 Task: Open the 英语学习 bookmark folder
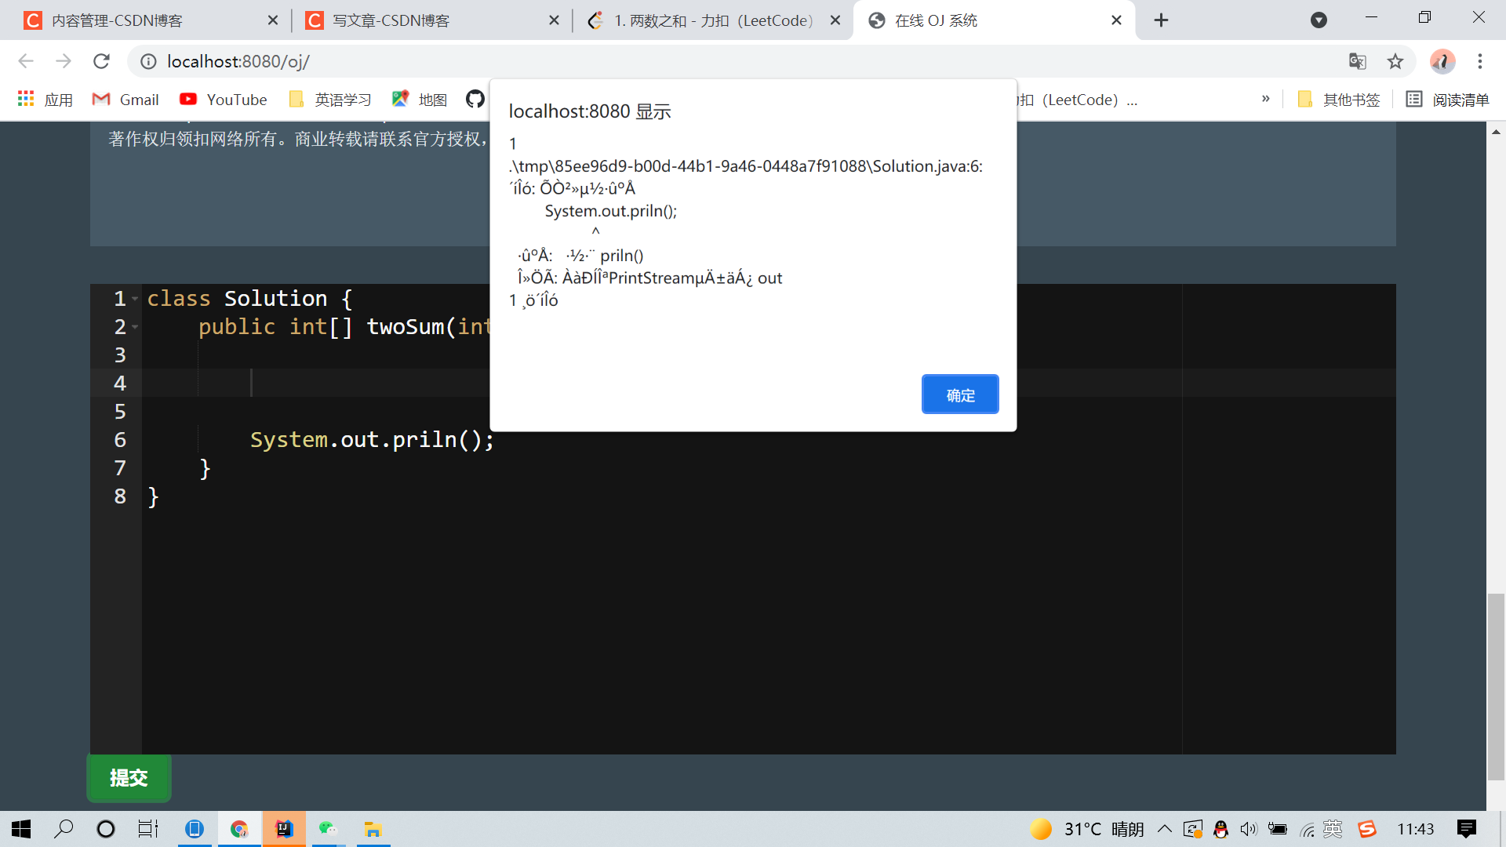coord(330,99)
